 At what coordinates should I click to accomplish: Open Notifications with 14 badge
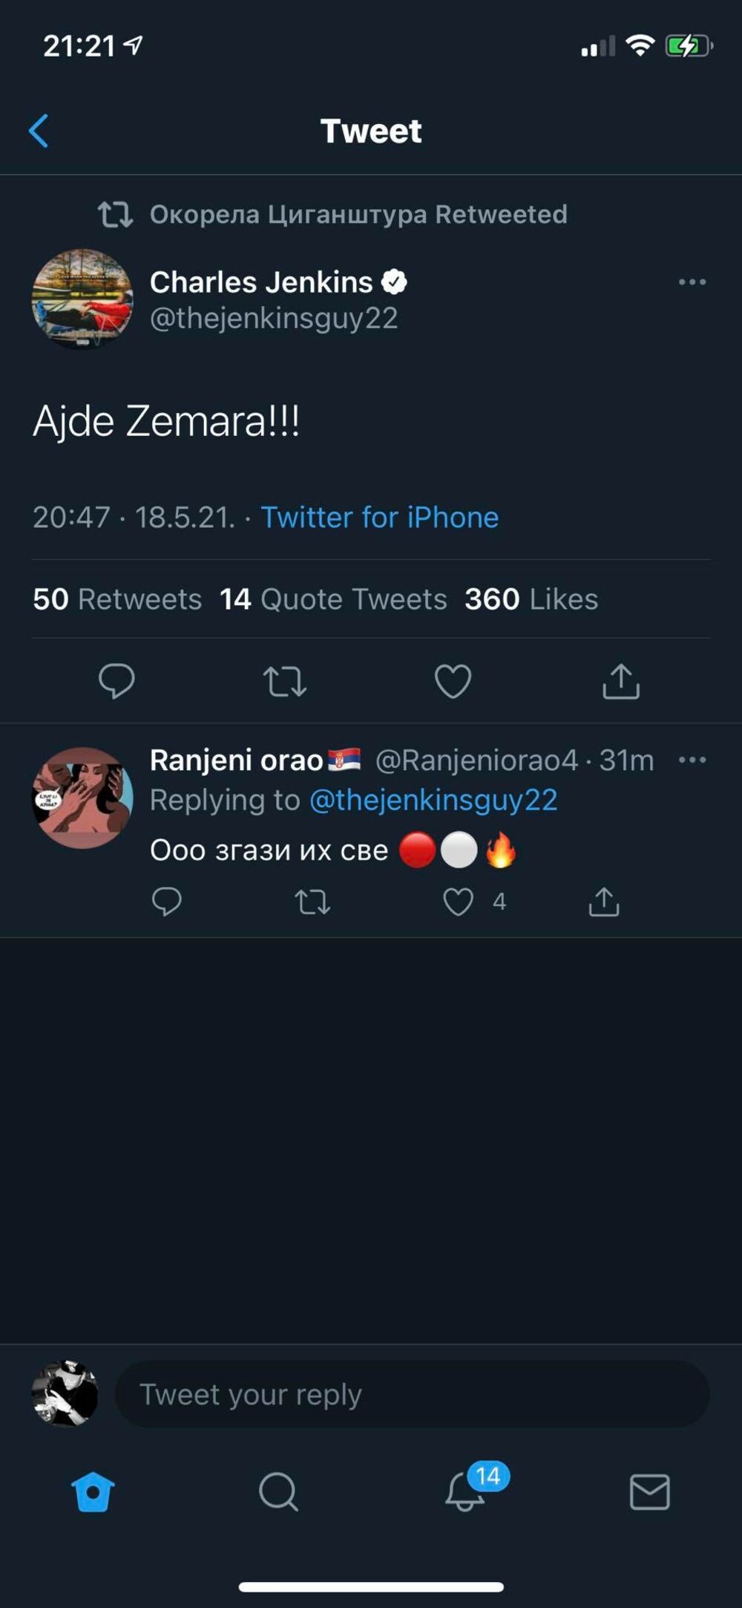coord(466,1491)
